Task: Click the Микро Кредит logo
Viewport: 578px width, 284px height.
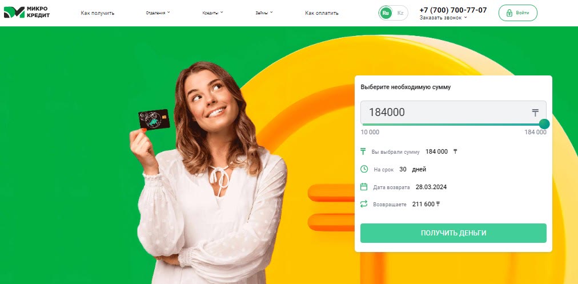Action: (26, 12)
